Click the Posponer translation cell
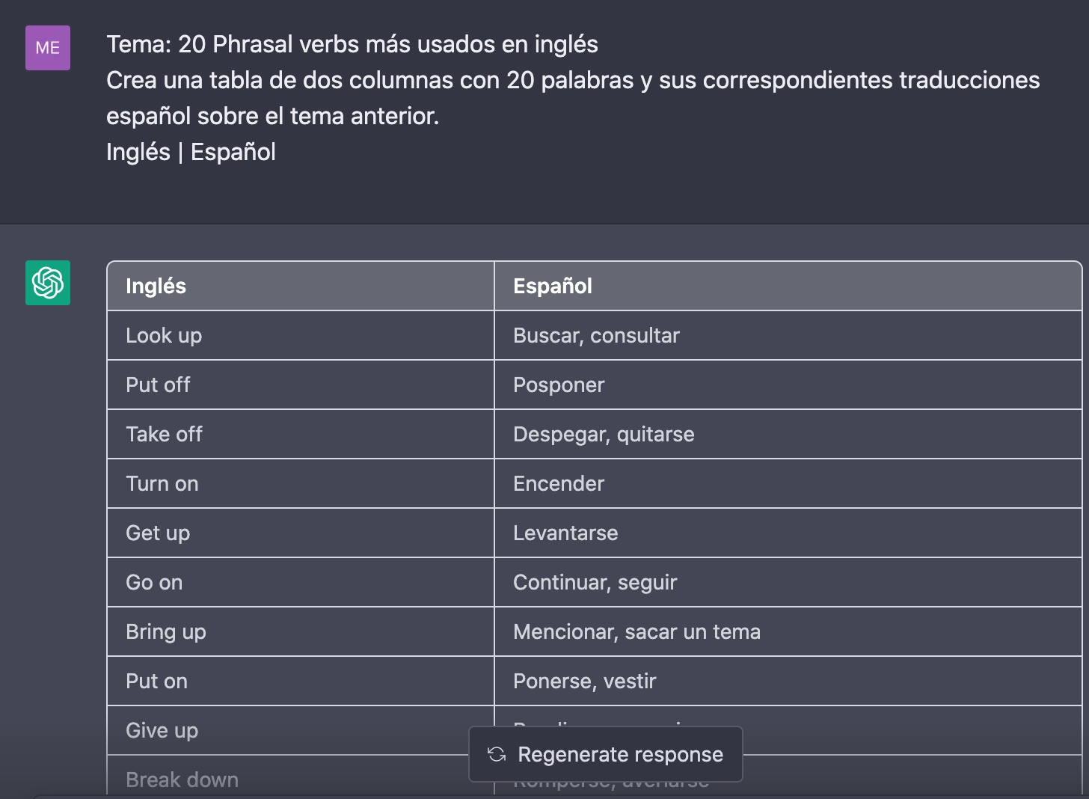The width and height of the screenshot is (1089, 799). click(x=788, y=385)
